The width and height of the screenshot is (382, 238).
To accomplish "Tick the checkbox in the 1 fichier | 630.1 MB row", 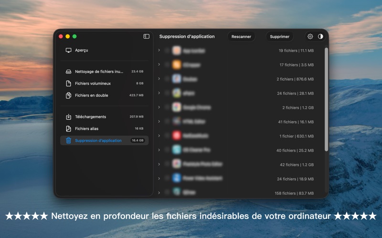I will click(x=167, y=136).
